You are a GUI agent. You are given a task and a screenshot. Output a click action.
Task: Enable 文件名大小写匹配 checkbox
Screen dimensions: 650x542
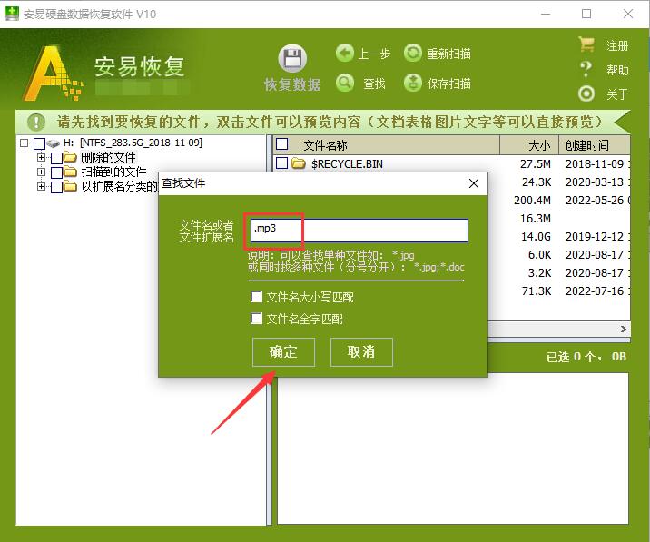click(x=257, y=297)
